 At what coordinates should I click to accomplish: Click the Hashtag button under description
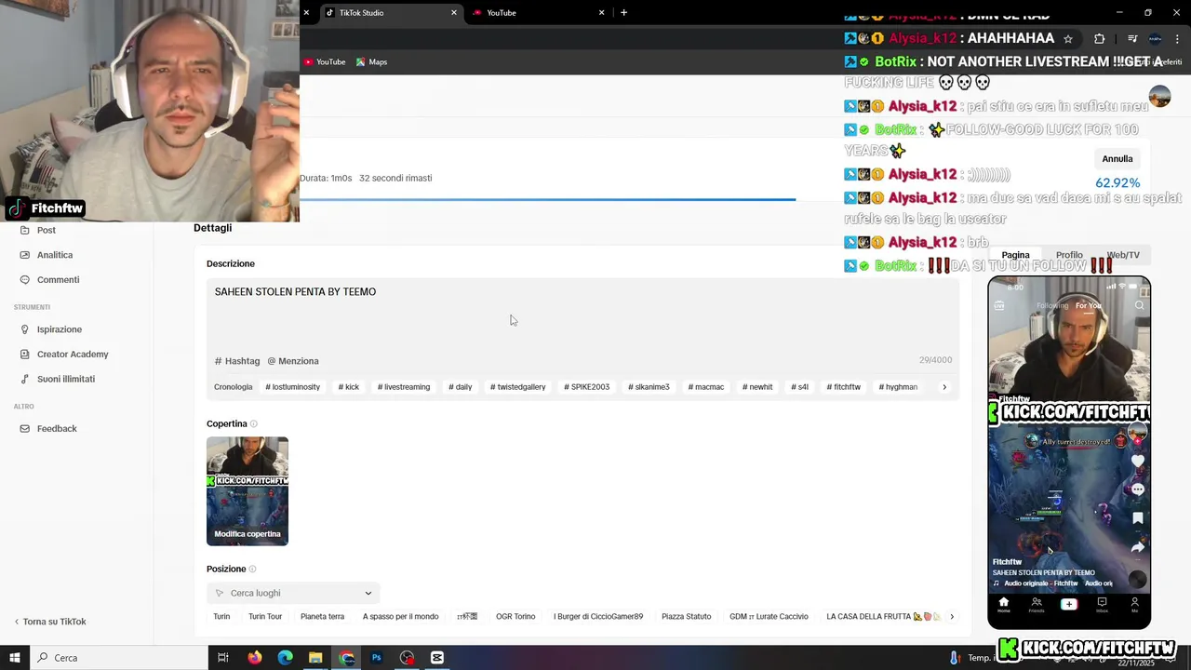237,361
